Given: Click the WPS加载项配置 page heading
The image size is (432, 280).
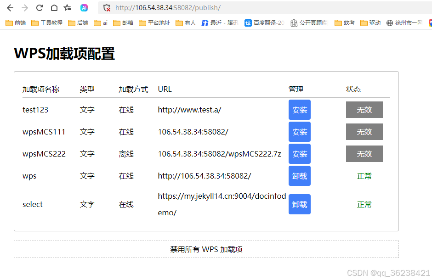Looking at the screenshot, I should click(x=64, y=53).
